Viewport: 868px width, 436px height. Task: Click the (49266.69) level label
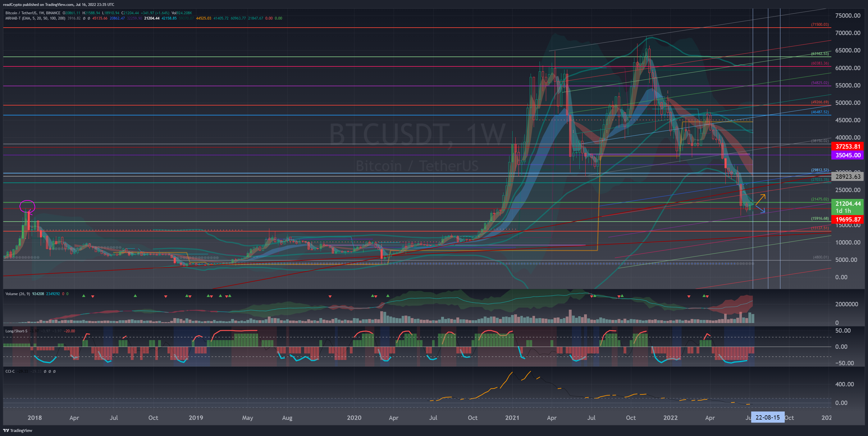coord(820,102)
